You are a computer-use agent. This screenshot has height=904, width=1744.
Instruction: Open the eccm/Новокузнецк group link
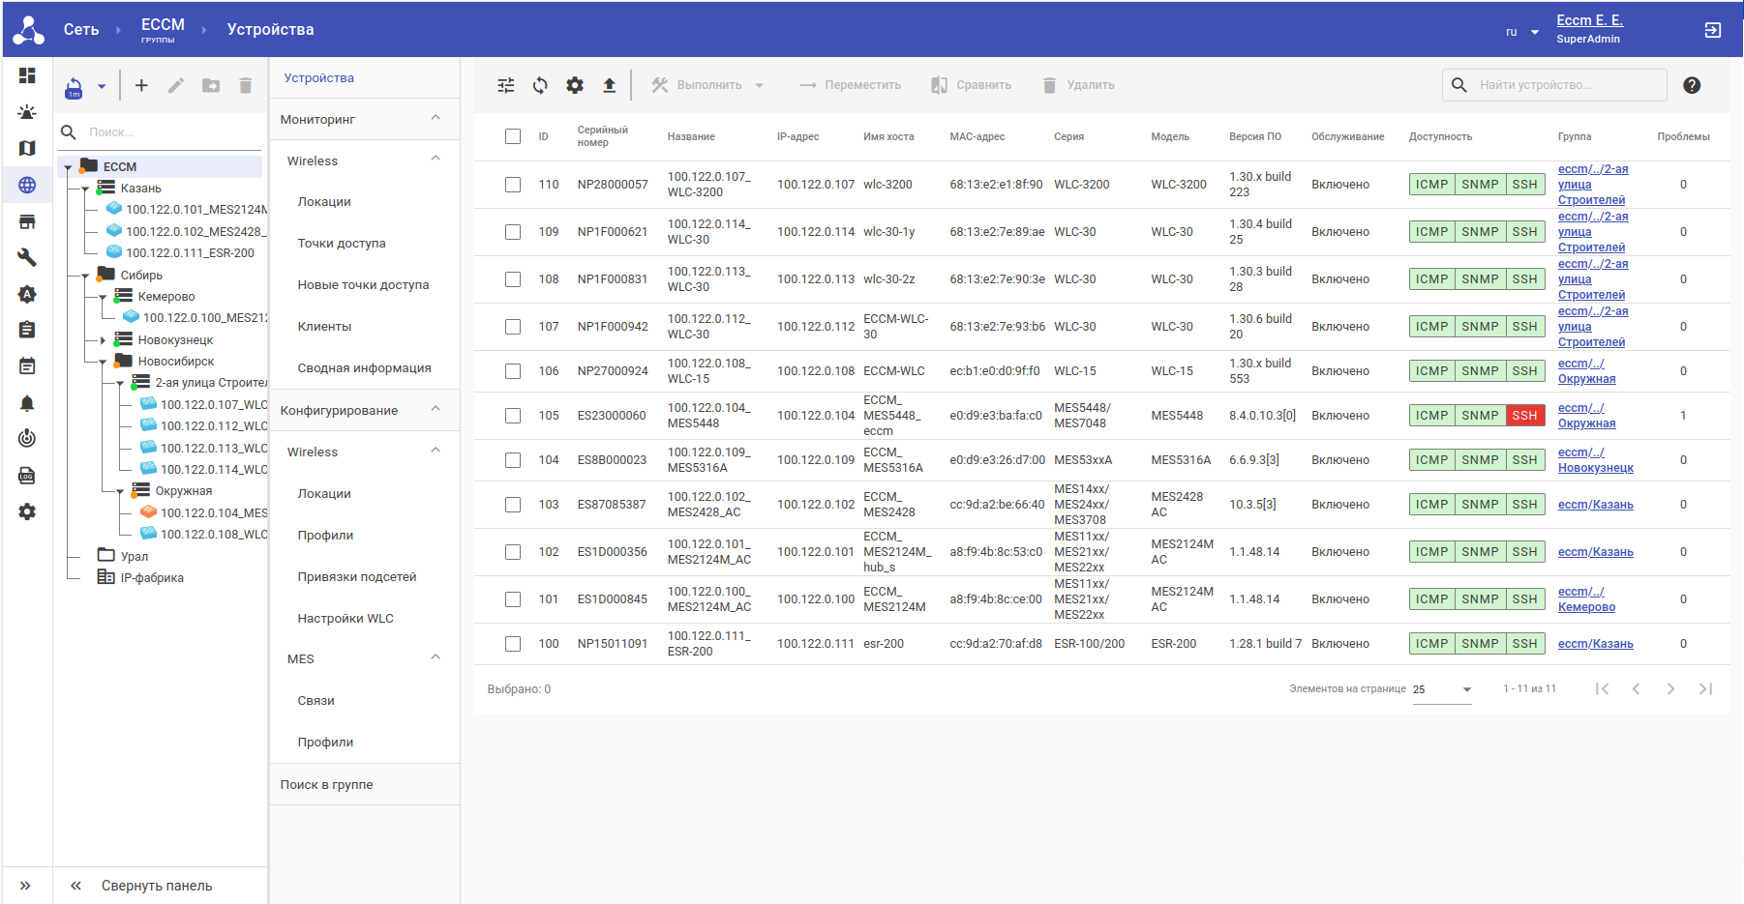click(x=1595, y=460)
